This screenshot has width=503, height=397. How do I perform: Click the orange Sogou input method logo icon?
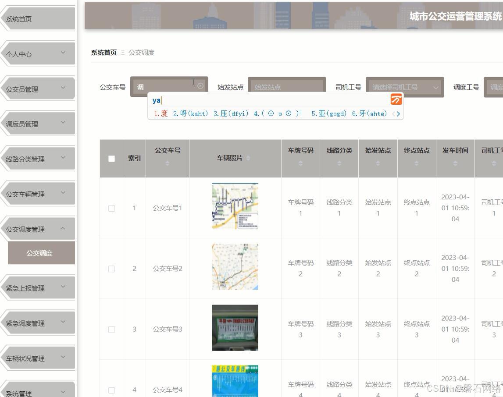point(396,99)
